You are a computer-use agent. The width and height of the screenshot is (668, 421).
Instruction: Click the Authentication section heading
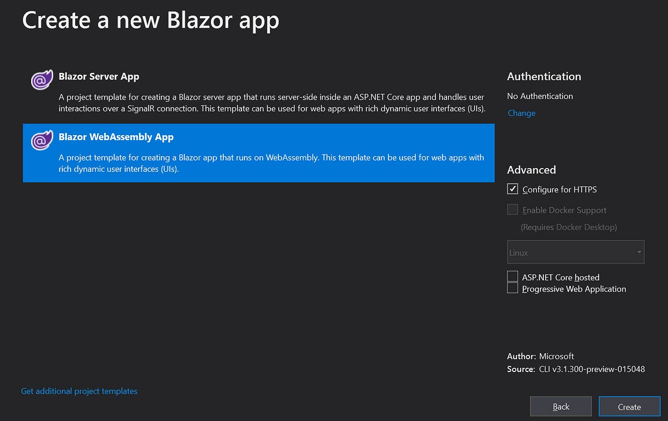(x=543, y=77)
